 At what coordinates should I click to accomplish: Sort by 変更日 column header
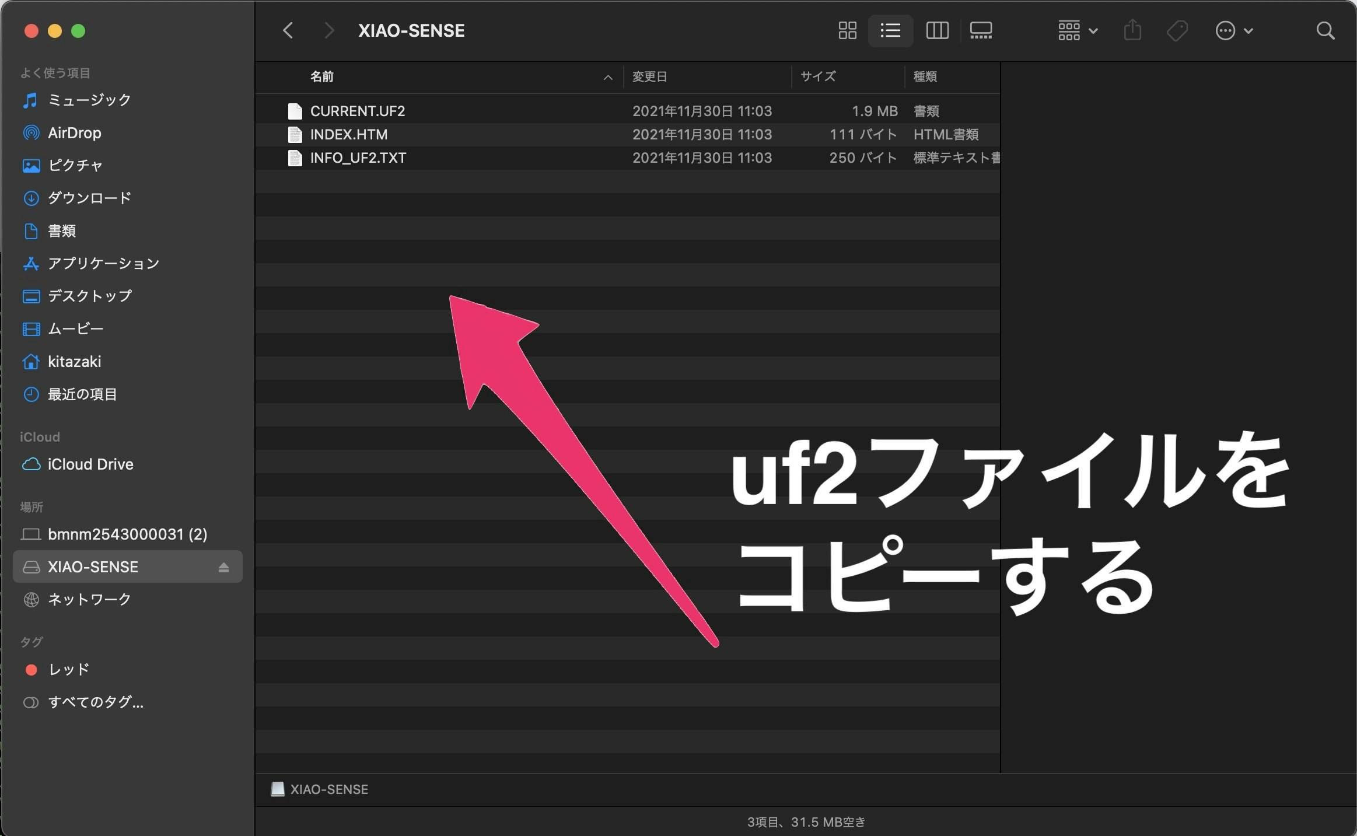pos(649,76)
